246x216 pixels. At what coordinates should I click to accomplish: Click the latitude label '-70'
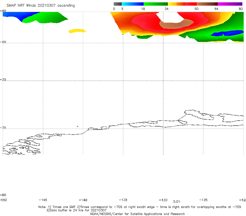(x=3, y=79)
